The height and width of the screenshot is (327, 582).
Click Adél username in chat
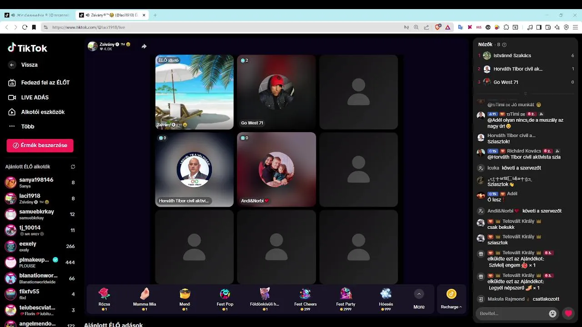pyautogui.click(x=512, y=193)
